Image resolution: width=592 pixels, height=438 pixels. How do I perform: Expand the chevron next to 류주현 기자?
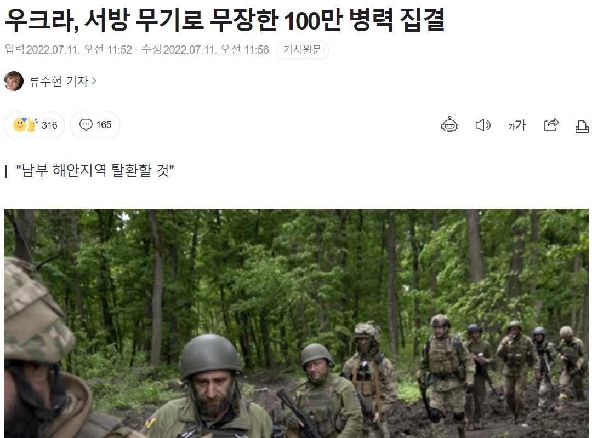click(x=94, y=80)
